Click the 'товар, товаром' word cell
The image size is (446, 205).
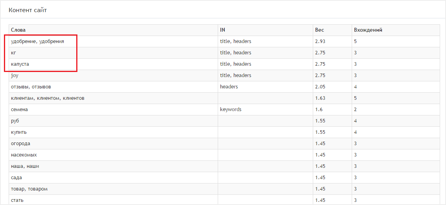tap(29, 189)
